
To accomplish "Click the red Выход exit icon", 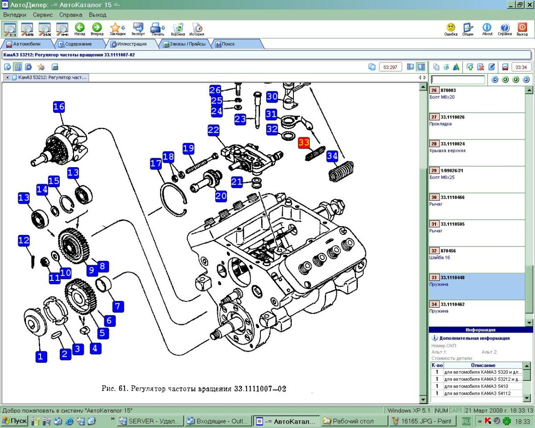I will (x=522, y=29).
